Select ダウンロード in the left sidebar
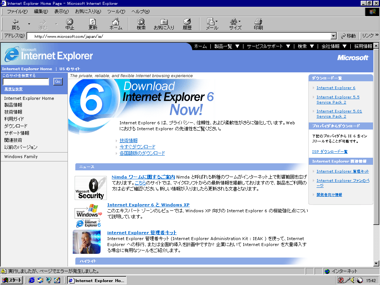This screenshot has width=380, height=285. click(x=16, y=126)
